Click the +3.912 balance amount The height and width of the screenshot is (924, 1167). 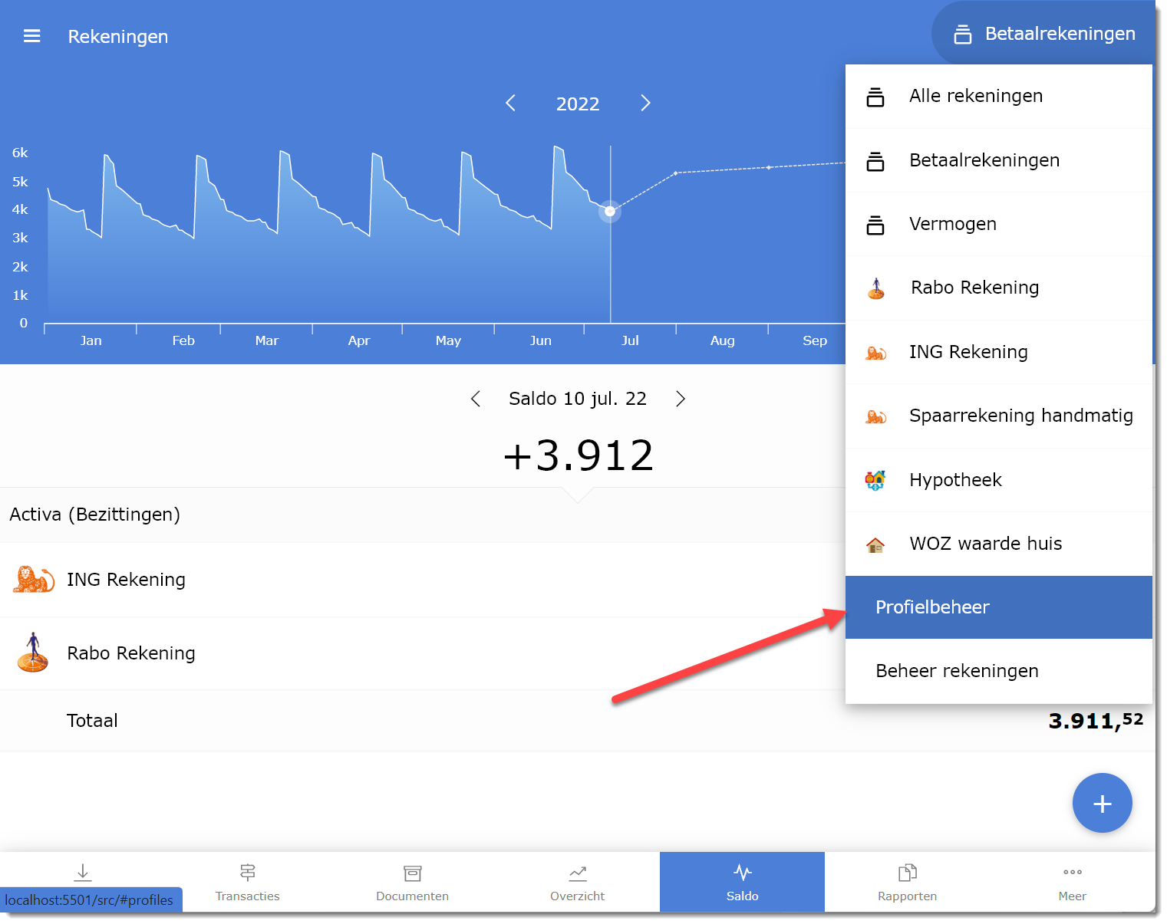(x=578, y=455)
